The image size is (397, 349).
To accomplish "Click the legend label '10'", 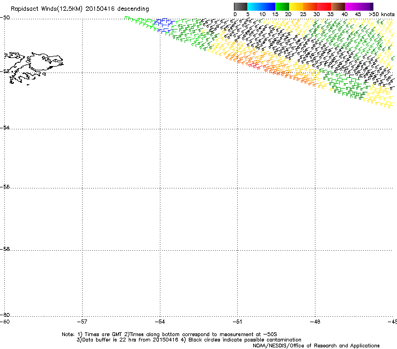I will 262,14.
